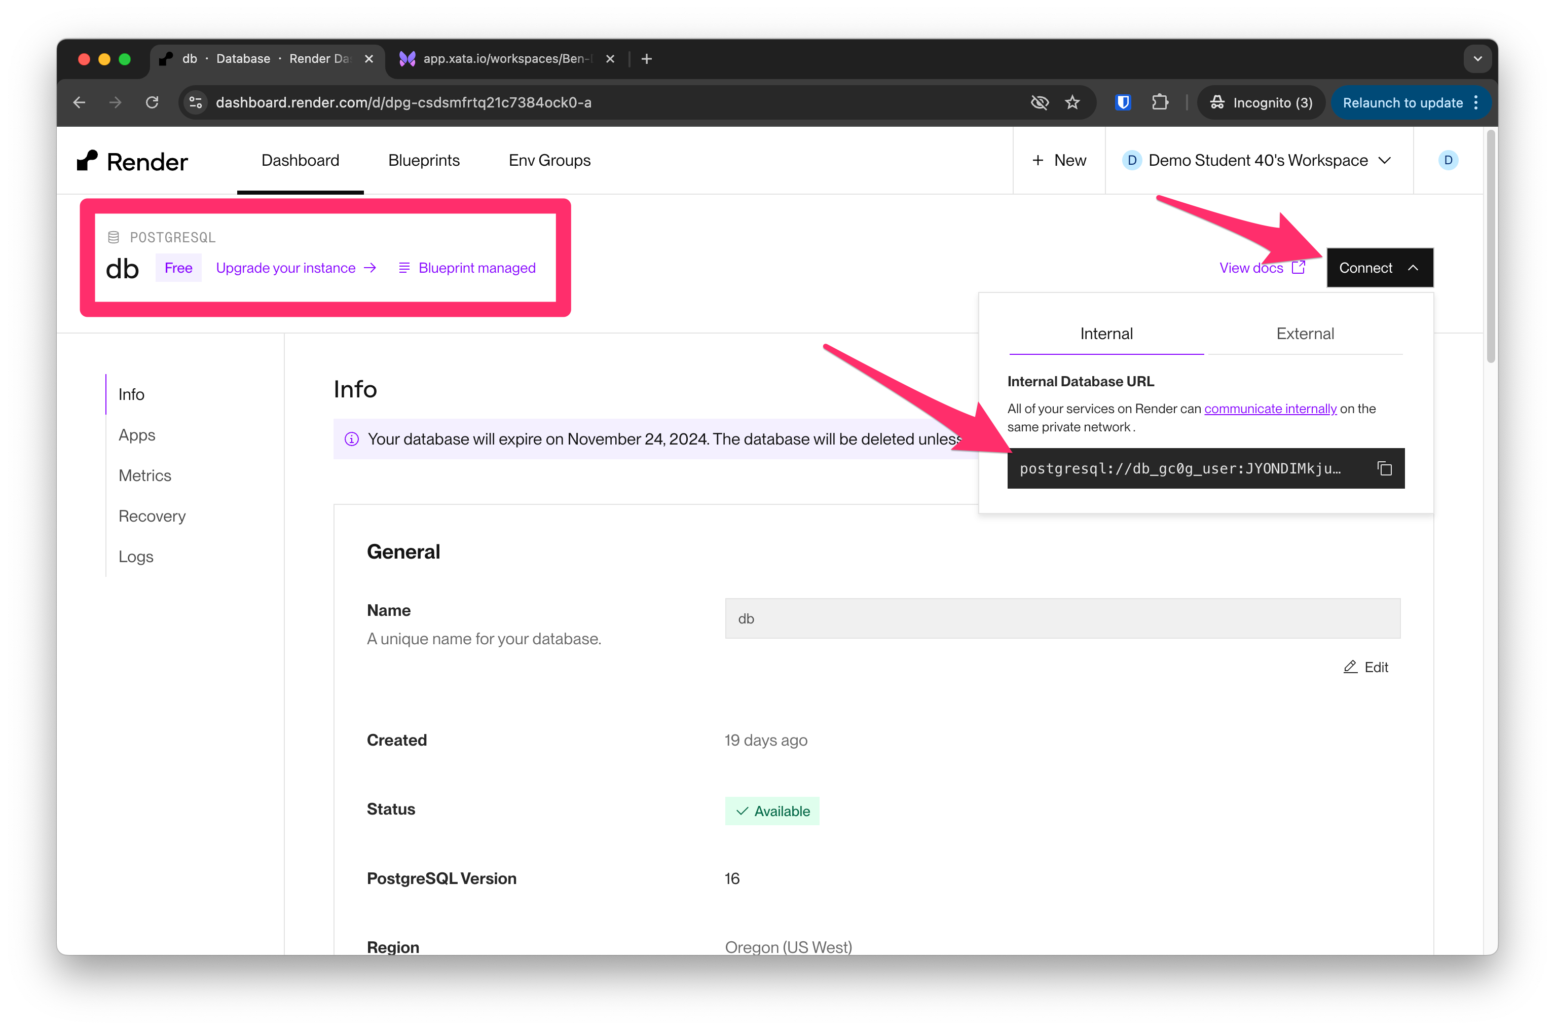Reload the current page
This screenshot has height=1030, width=1555.
point(153,102)
